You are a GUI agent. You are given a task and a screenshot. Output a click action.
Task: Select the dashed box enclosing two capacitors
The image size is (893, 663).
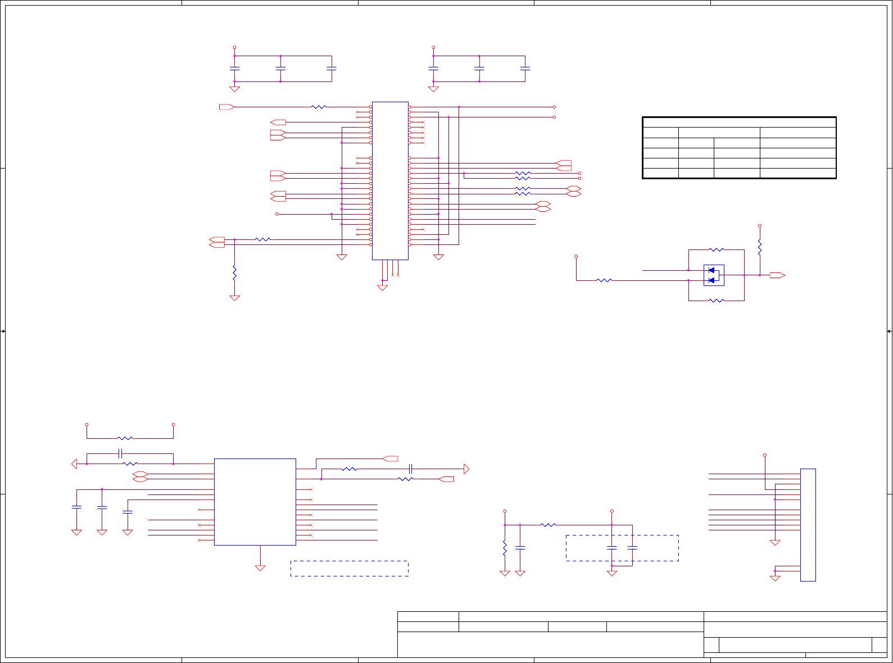[622, 548]
